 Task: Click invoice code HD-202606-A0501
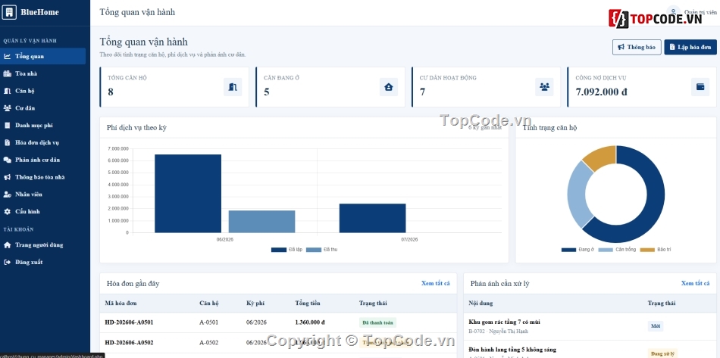129,322
